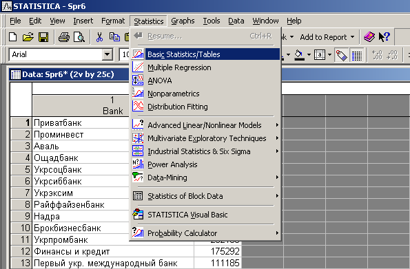The image size is (410, 269).
Task: Expand the Data-Mining submenu
Action: 277,177
